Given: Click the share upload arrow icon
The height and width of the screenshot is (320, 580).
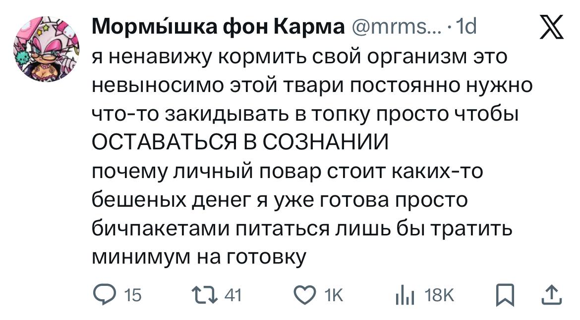Looking at the screenshot, I should 552,295.
